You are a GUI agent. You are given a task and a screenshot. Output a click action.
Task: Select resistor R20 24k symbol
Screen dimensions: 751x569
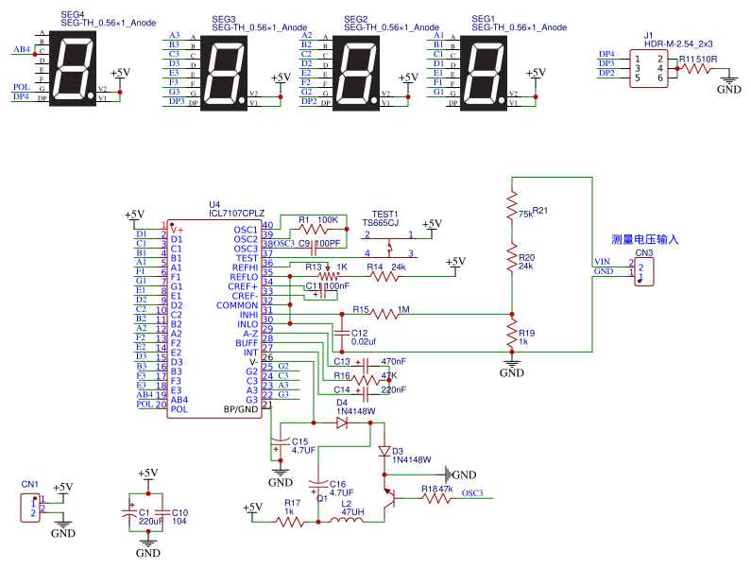point(512,257)
